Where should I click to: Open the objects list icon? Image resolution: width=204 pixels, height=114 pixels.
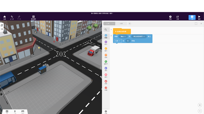[x=2, y=29]
